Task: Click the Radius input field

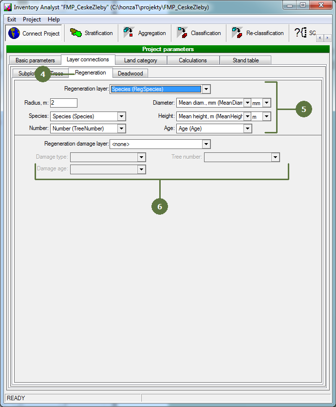Action: click(63, 103)
